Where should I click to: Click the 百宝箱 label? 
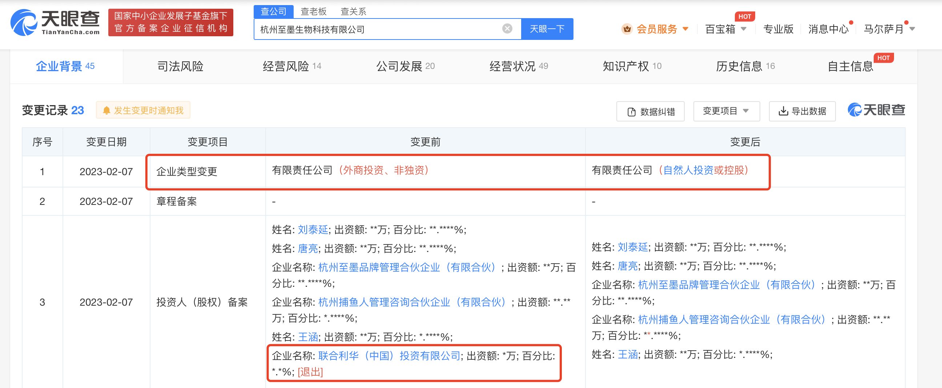point(720,29)
